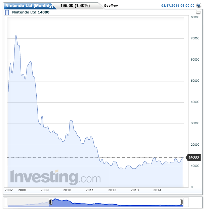Click the unselected left area of navigator
This screenshot has height=211, width=206.
click(x=29, y=202)
